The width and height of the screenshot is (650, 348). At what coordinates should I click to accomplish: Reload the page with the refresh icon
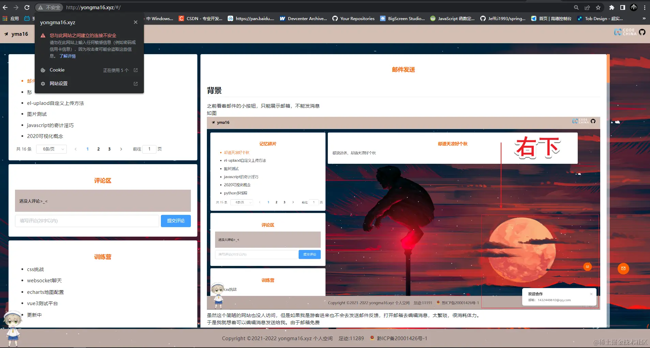tap(27, 7)
